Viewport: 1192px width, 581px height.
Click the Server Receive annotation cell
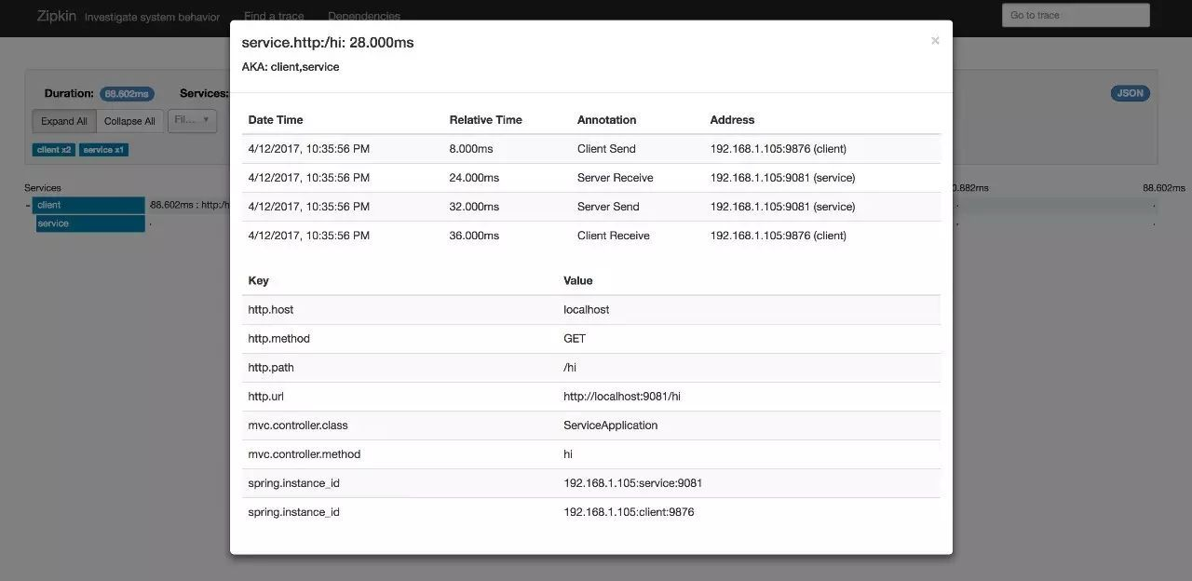[x=615, y=178]
